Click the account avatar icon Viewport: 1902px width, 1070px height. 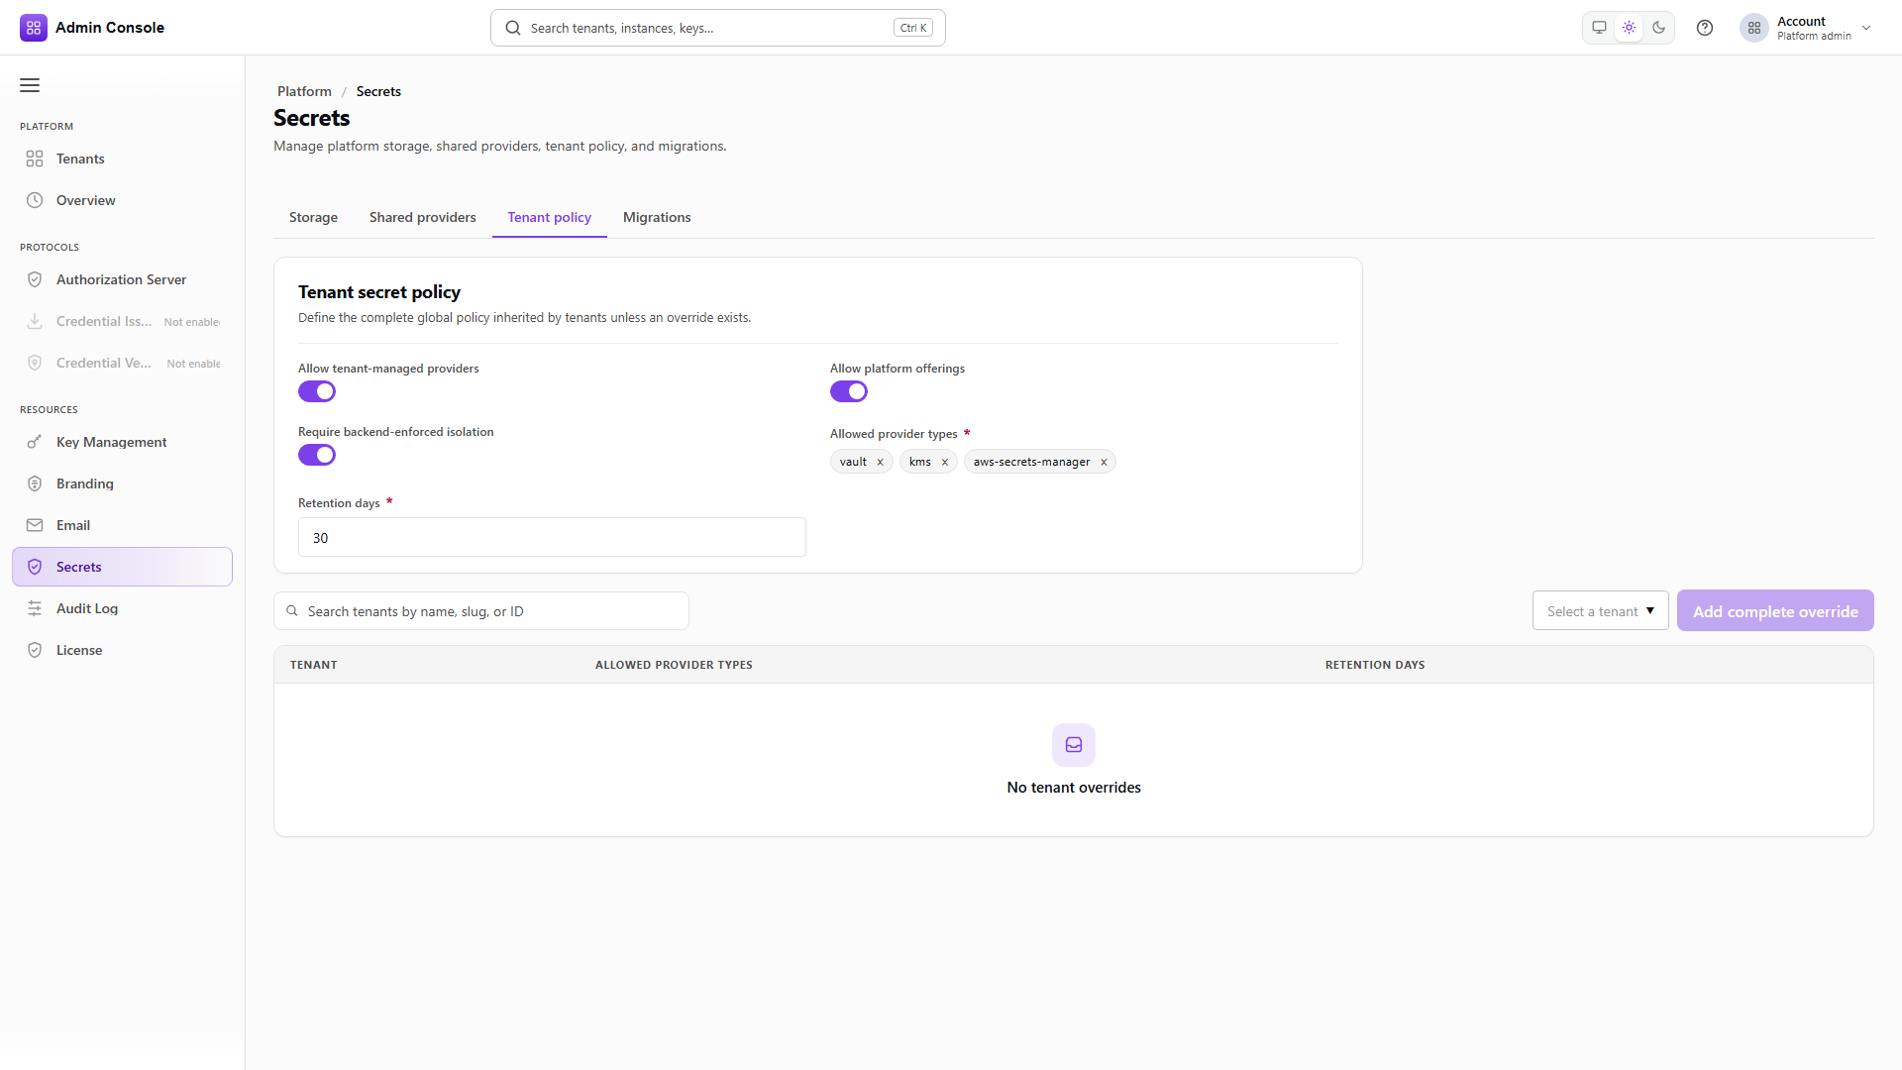(1754, 28)
